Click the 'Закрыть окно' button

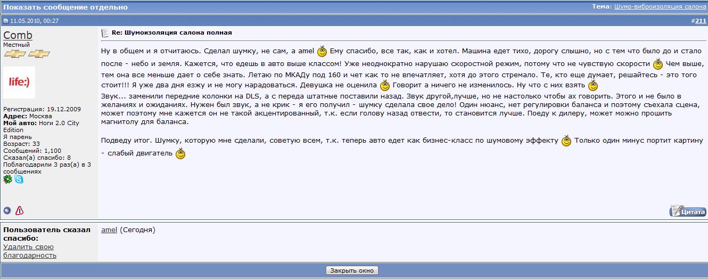tap(352, 270)
